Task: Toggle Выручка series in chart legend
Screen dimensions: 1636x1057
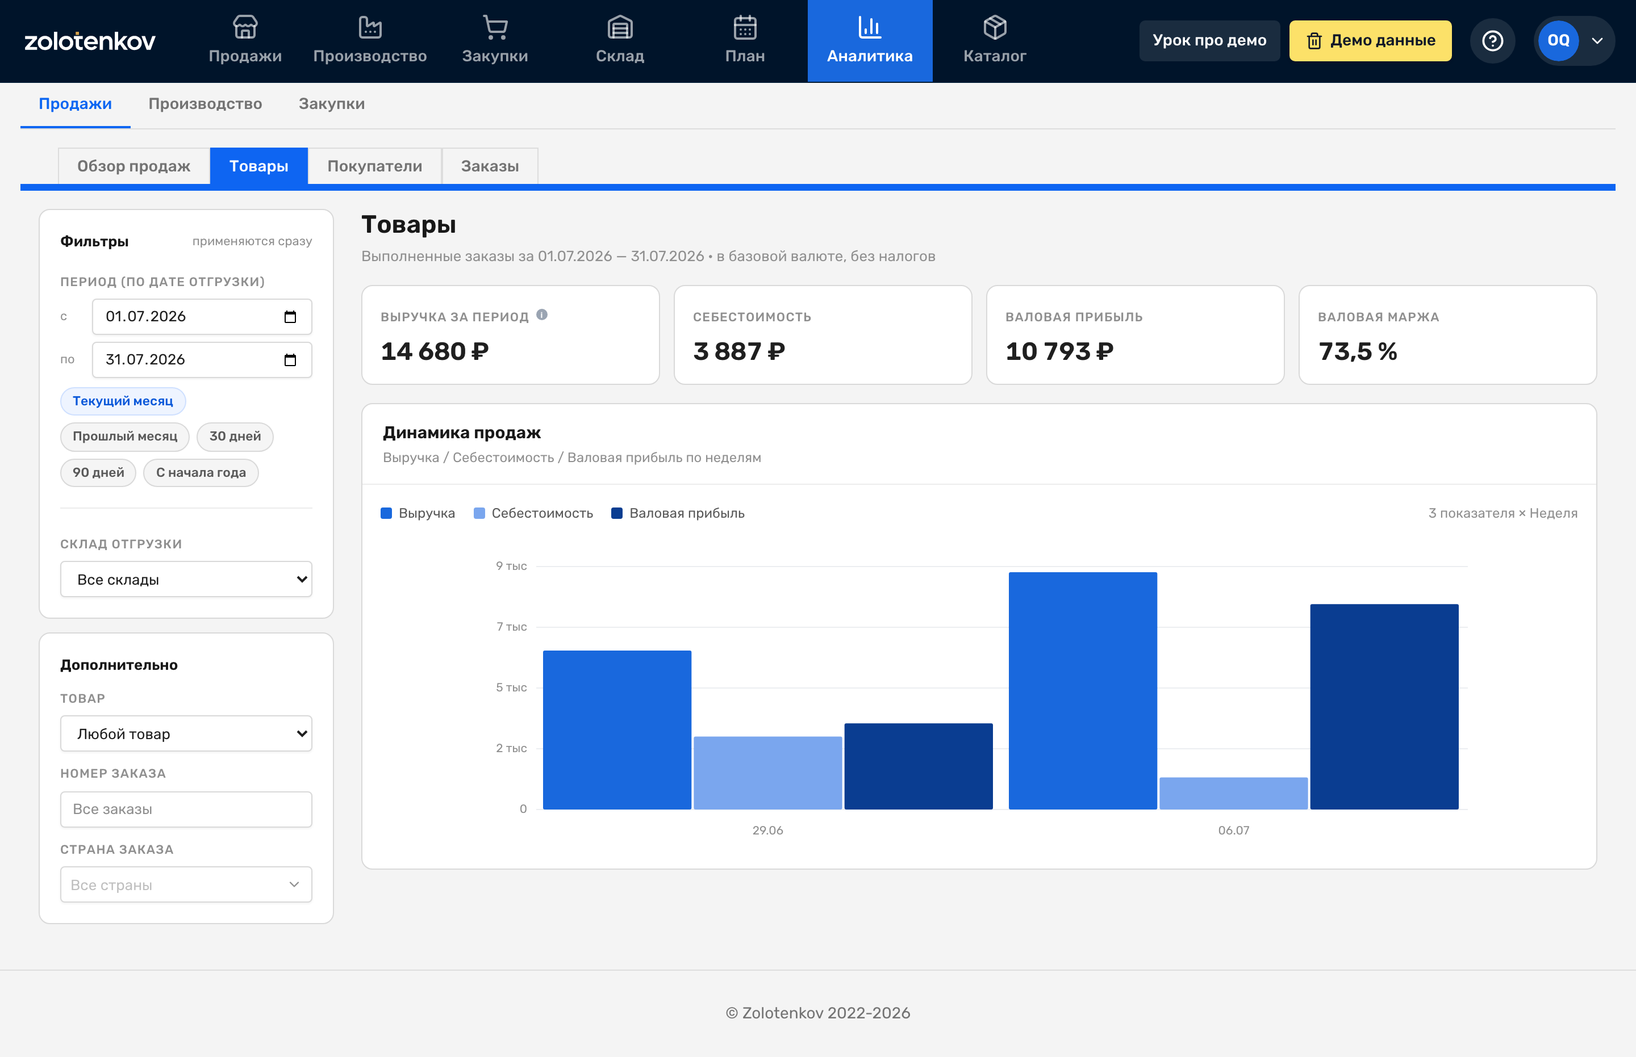Action: pyautogui.click(x=418, y=513)
